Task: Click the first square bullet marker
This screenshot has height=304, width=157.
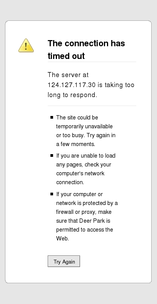Action: coord(52,117)
